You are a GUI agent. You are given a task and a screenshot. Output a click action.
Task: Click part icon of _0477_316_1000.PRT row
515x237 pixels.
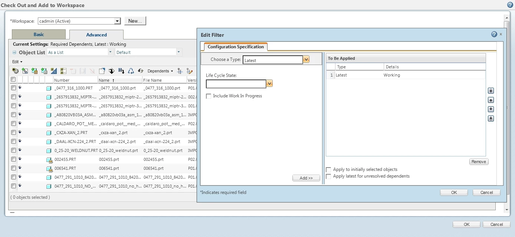coord(49,88)
